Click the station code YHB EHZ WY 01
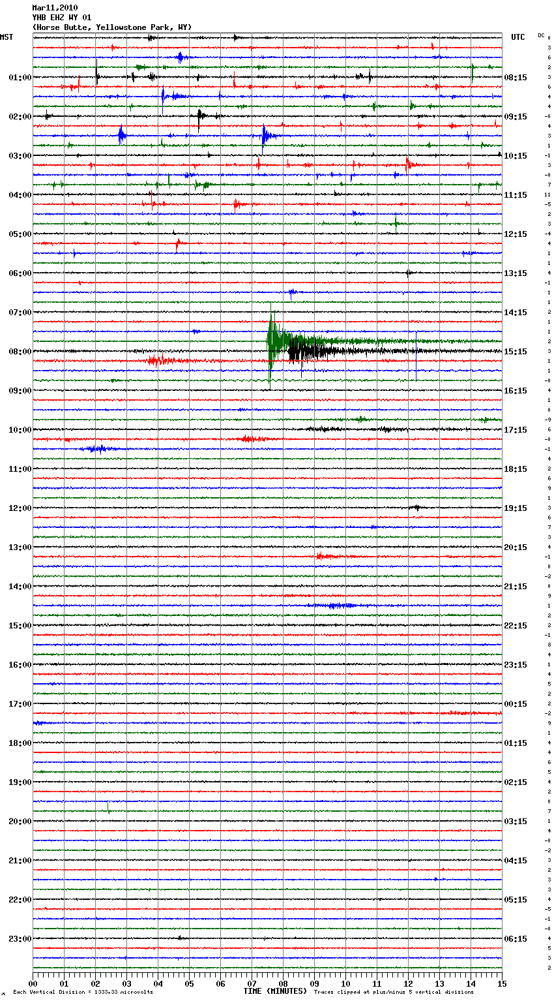This screenshot has width=554, height=1001. pyautogui.click(x=62, y=18)
